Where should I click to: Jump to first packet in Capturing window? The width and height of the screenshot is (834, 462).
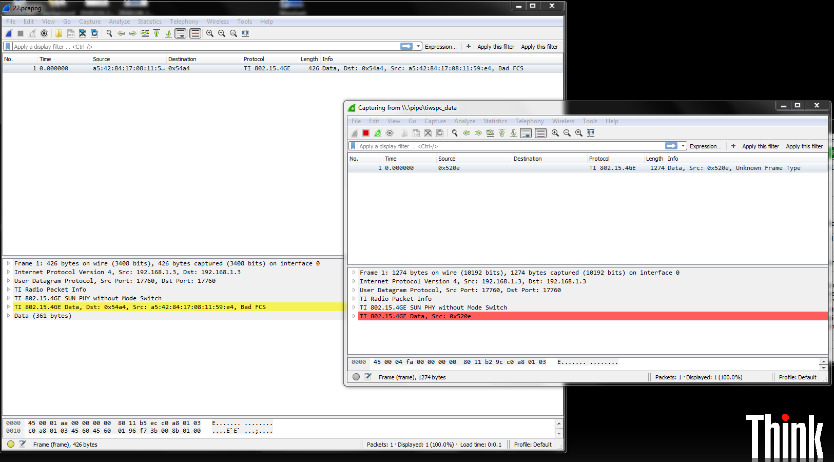pyautogui.click(x=502, y=133)
